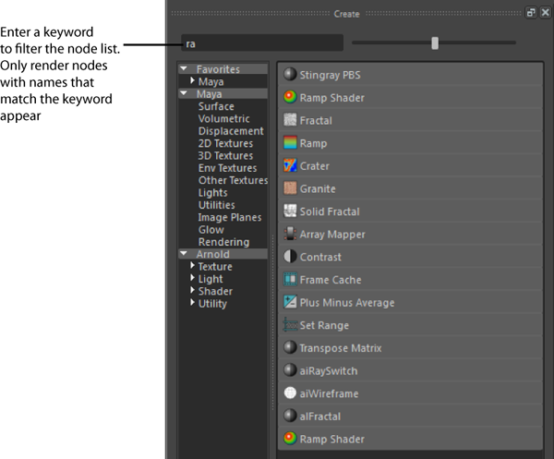Click the 'Ramp' label above Crater
Screen dimensions: 554x459
tap(313, 143)
